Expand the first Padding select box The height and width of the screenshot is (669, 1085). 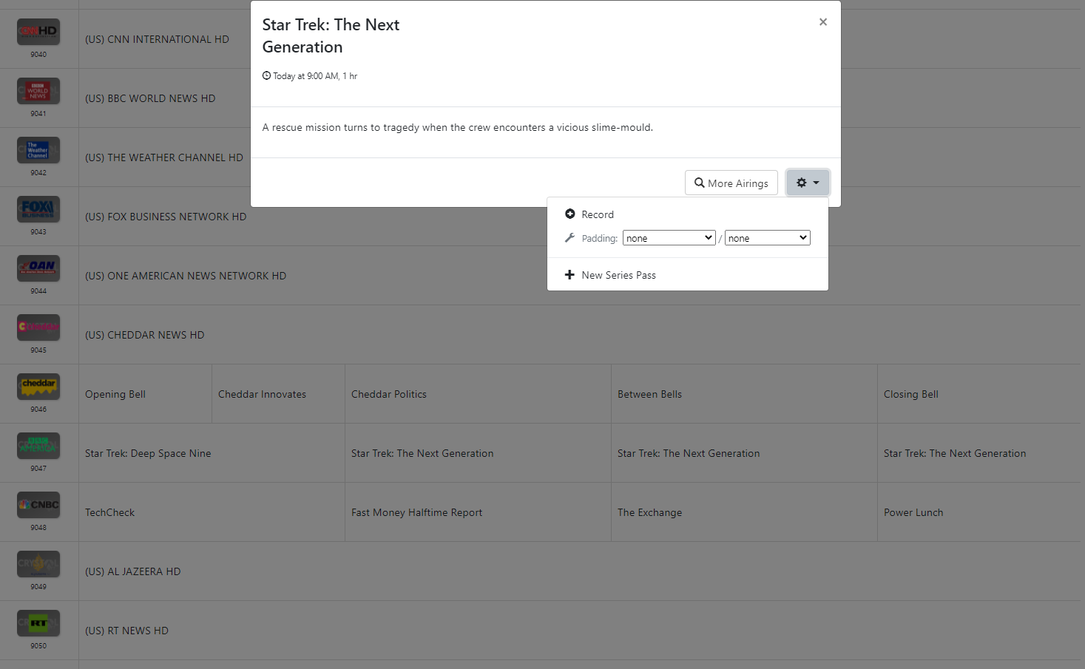(x=669, y=238)
